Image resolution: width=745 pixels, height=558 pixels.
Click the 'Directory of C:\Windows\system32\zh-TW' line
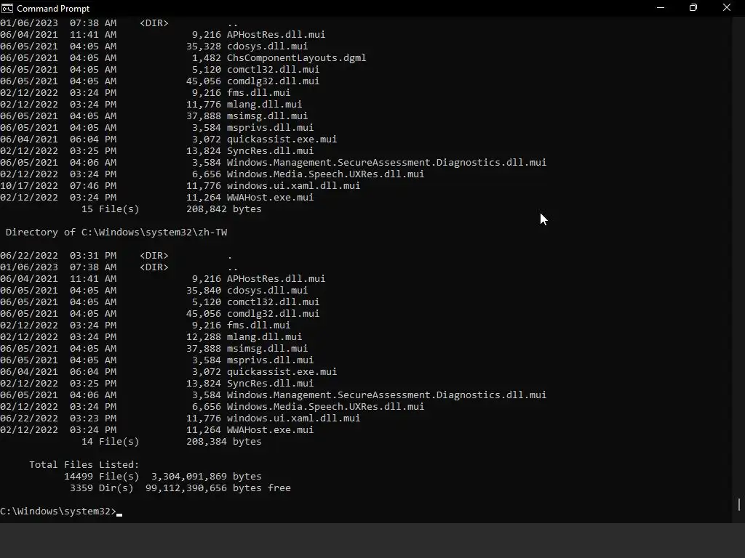[x=116, y=232]
